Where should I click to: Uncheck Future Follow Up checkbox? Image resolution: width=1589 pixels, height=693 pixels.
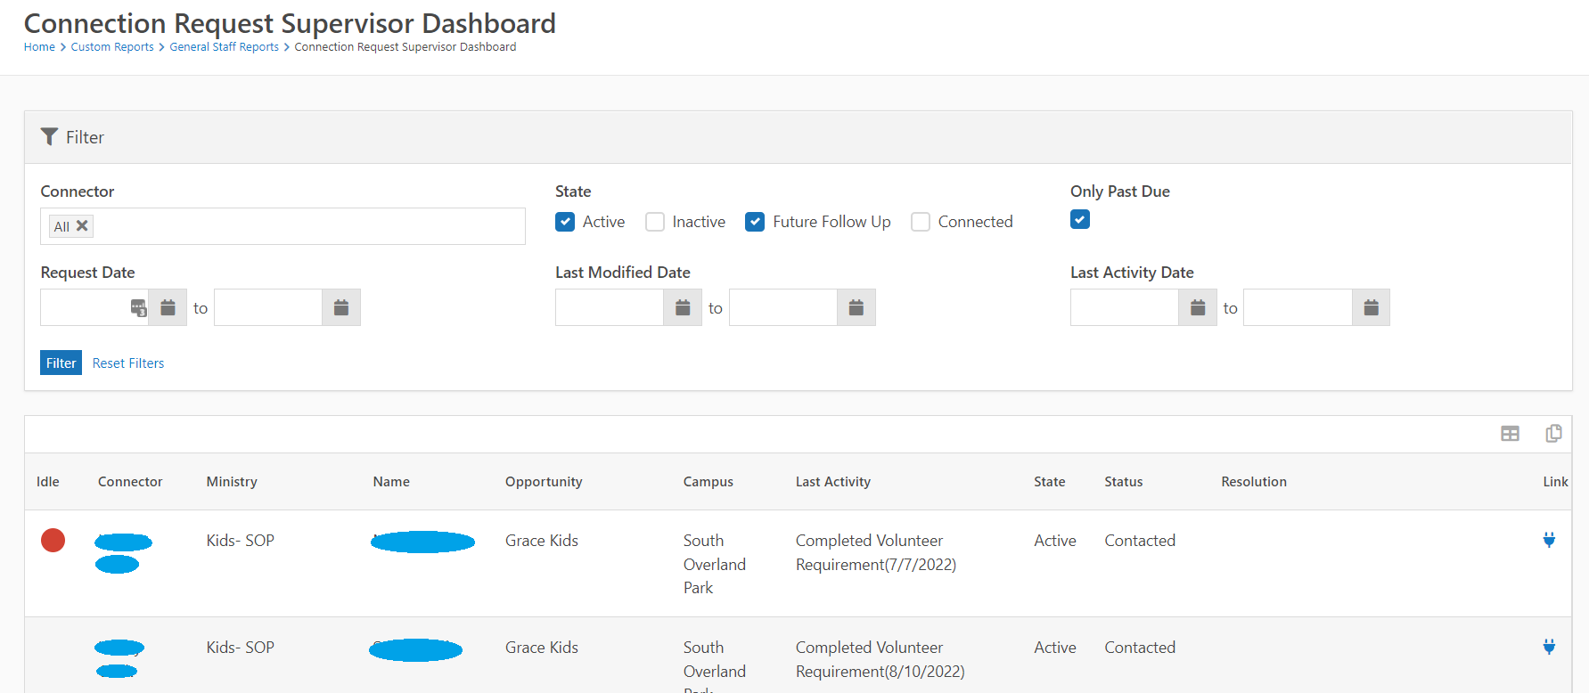(755, 222)
